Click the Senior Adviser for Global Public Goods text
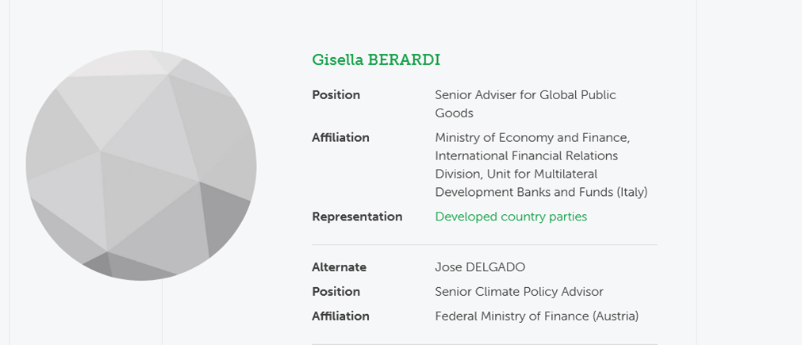 coord(525,104)
